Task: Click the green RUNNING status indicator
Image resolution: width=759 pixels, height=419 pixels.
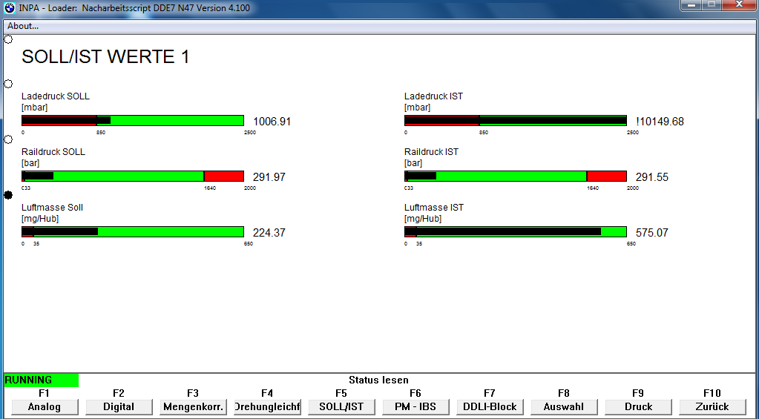Action: click(x=41, y=380)
